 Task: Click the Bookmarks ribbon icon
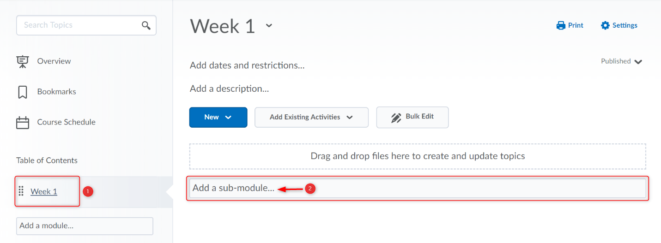(x=22, y=92)
